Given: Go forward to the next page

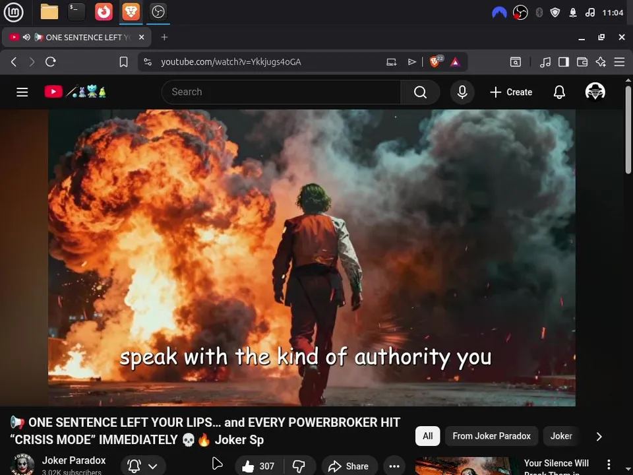Looking at the screenshot, I should (32, 62).
